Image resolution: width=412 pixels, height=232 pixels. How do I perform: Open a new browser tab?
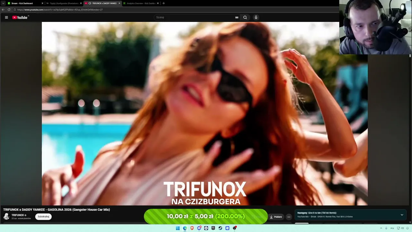[x=164, y=3]
